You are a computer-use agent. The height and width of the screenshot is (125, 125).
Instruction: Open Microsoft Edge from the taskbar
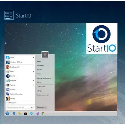tap(14, 113)
